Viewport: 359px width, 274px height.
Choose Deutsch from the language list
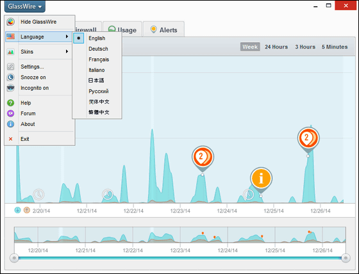98,49
